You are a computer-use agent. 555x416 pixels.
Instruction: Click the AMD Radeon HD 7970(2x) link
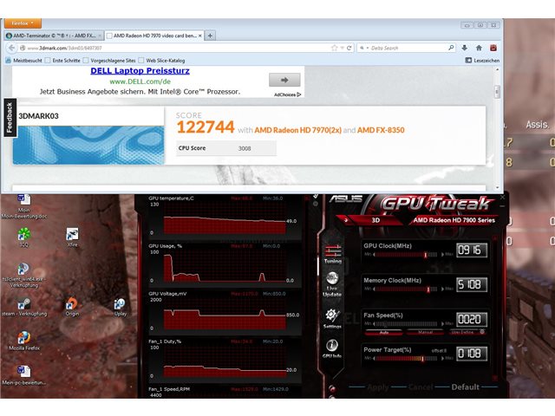pos(298,130)
